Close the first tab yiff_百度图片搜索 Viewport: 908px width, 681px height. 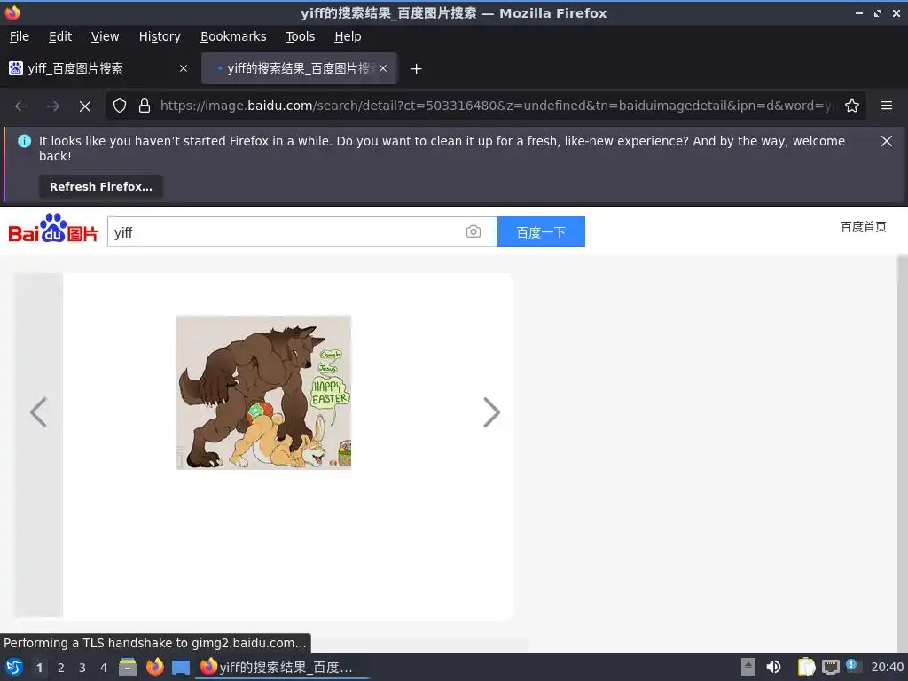click(183, 68)
